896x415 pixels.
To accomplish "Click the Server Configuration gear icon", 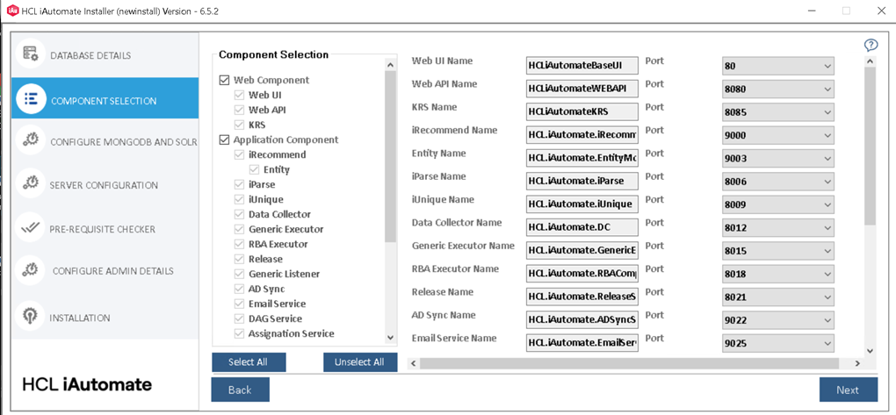I will [x=31, y=184].
